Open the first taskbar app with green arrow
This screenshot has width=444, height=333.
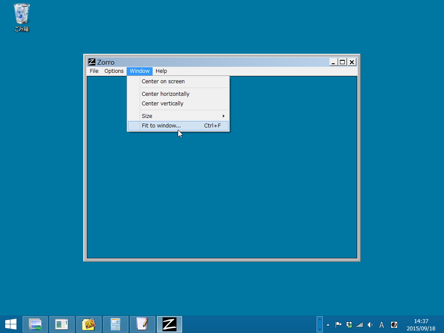pyautogui.click(x=35, y=324)
